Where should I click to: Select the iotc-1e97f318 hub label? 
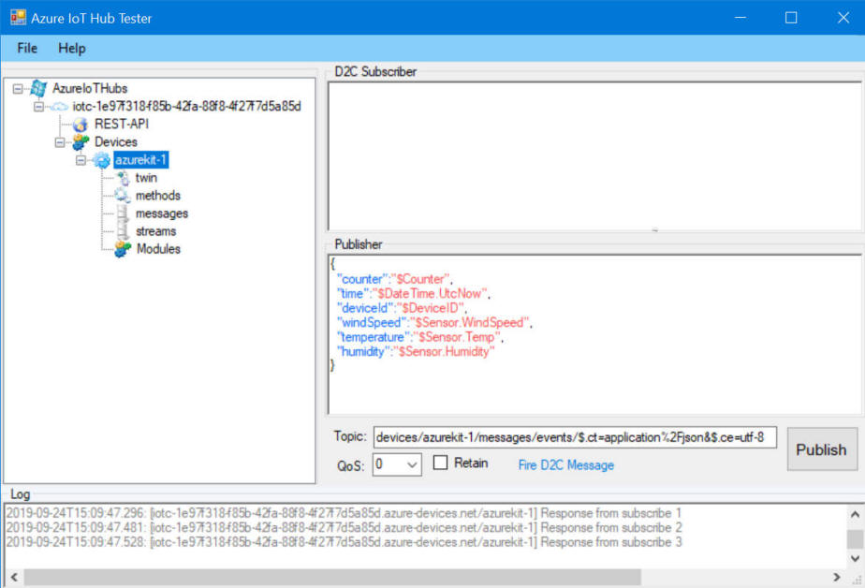187,106
